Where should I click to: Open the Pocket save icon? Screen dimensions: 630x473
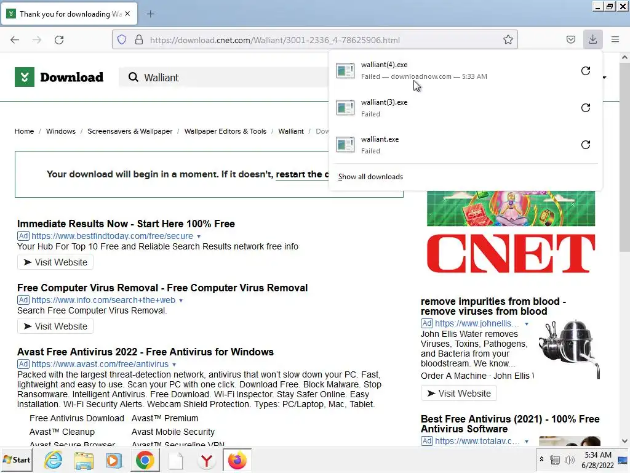(x=570, y=39)
